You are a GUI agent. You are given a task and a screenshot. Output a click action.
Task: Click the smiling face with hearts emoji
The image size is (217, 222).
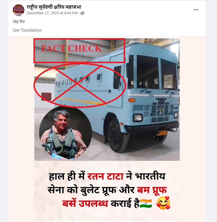pyautogui.click(x=163, y=203)
